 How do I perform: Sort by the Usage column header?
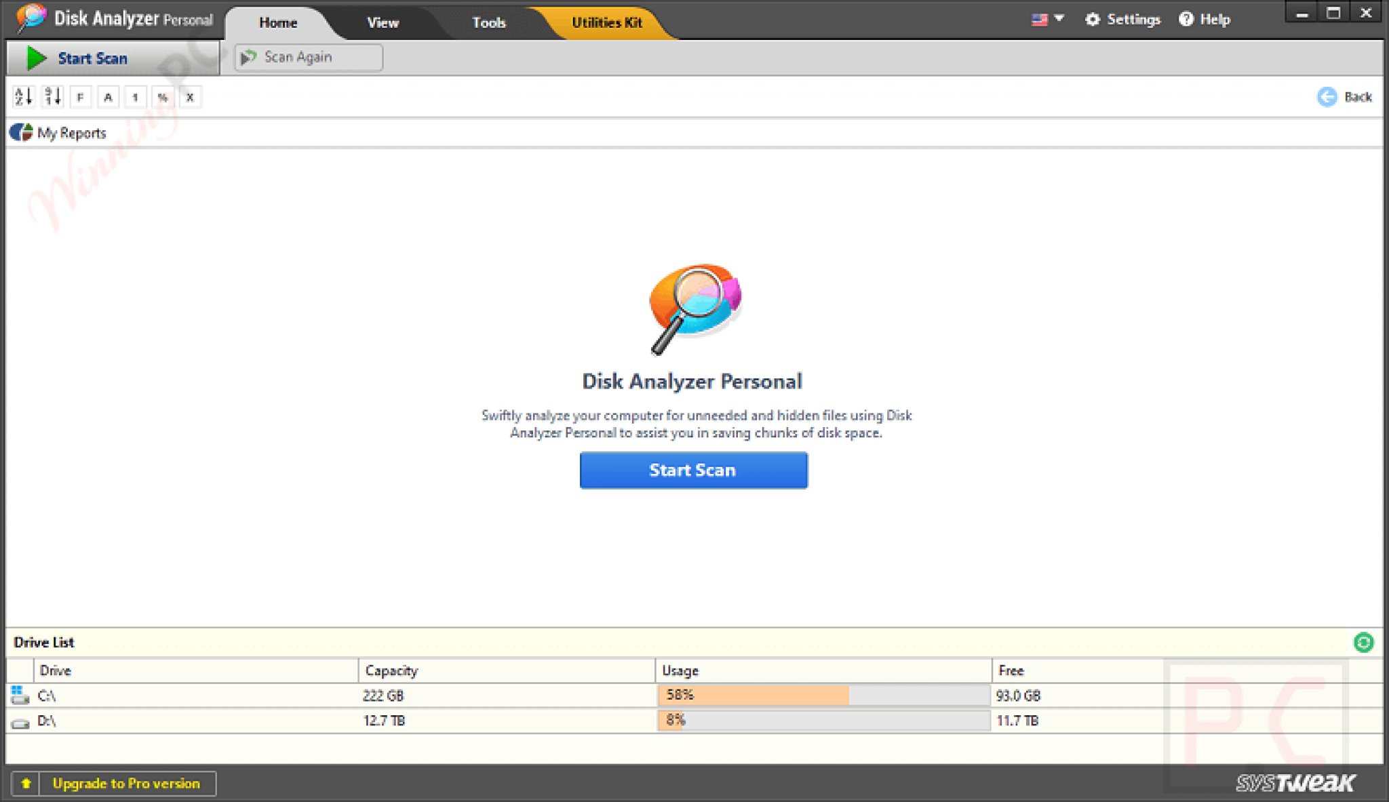[823, 670]
